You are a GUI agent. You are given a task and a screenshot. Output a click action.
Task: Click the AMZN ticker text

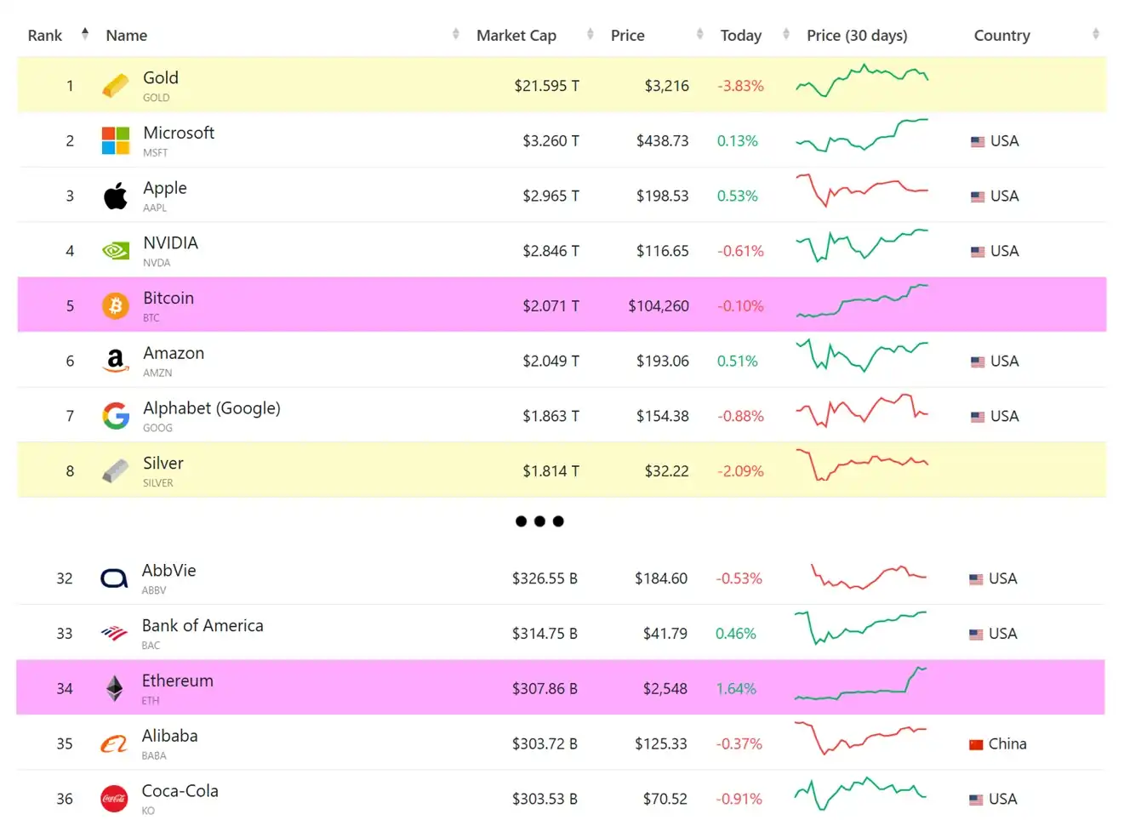coord(157,373)
